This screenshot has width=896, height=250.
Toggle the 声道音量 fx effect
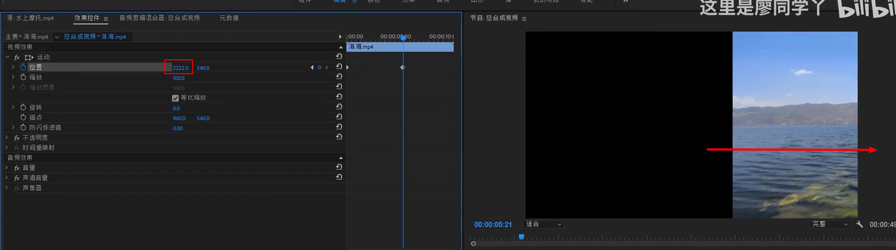(17, 178)
